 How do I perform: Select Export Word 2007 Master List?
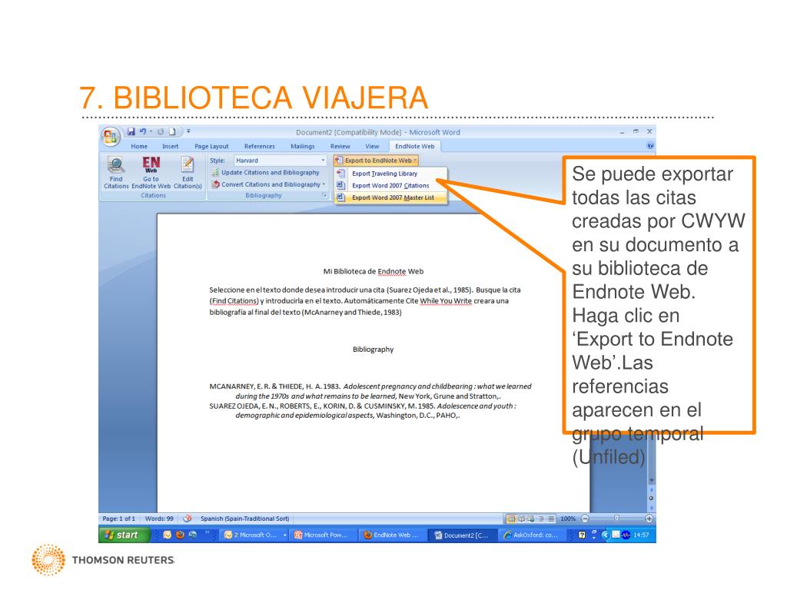coord(390,197)
